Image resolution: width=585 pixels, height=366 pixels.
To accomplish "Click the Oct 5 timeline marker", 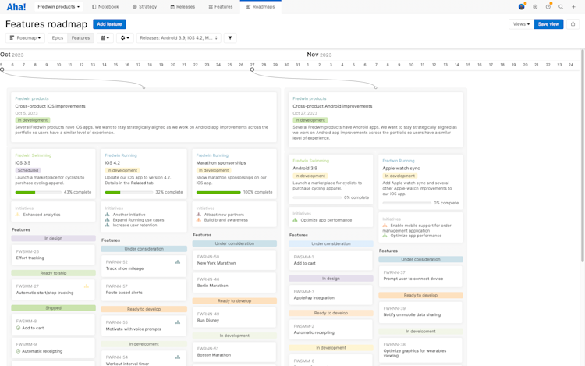I will tap(2, 69).
